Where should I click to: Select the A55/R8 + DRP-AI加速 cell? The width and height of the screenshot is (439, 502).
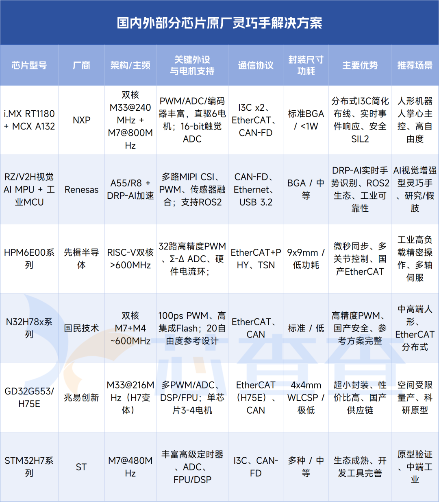click(x=130, y=189)
